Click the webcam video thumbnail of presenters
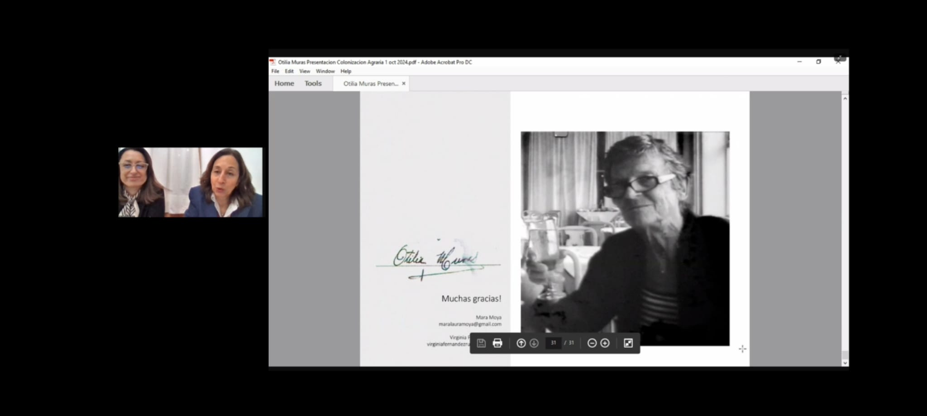The width and height of the screenshot is (927, 416). click(x=190, y=182)
